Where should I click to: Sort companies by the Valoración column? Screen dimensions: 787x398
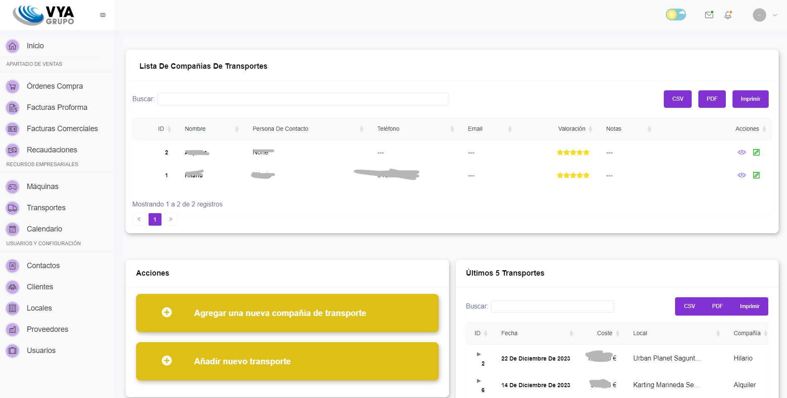pos(571,129)
